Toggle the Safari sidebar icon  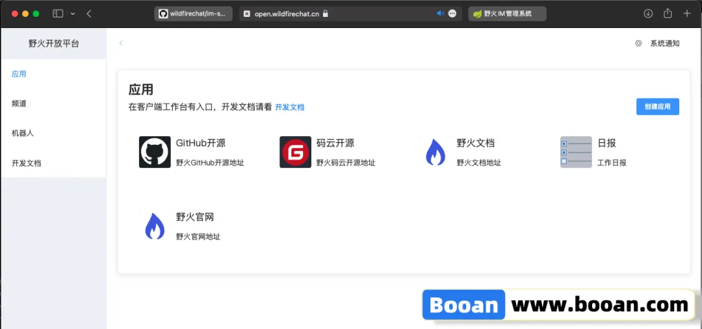pos(58,14)
